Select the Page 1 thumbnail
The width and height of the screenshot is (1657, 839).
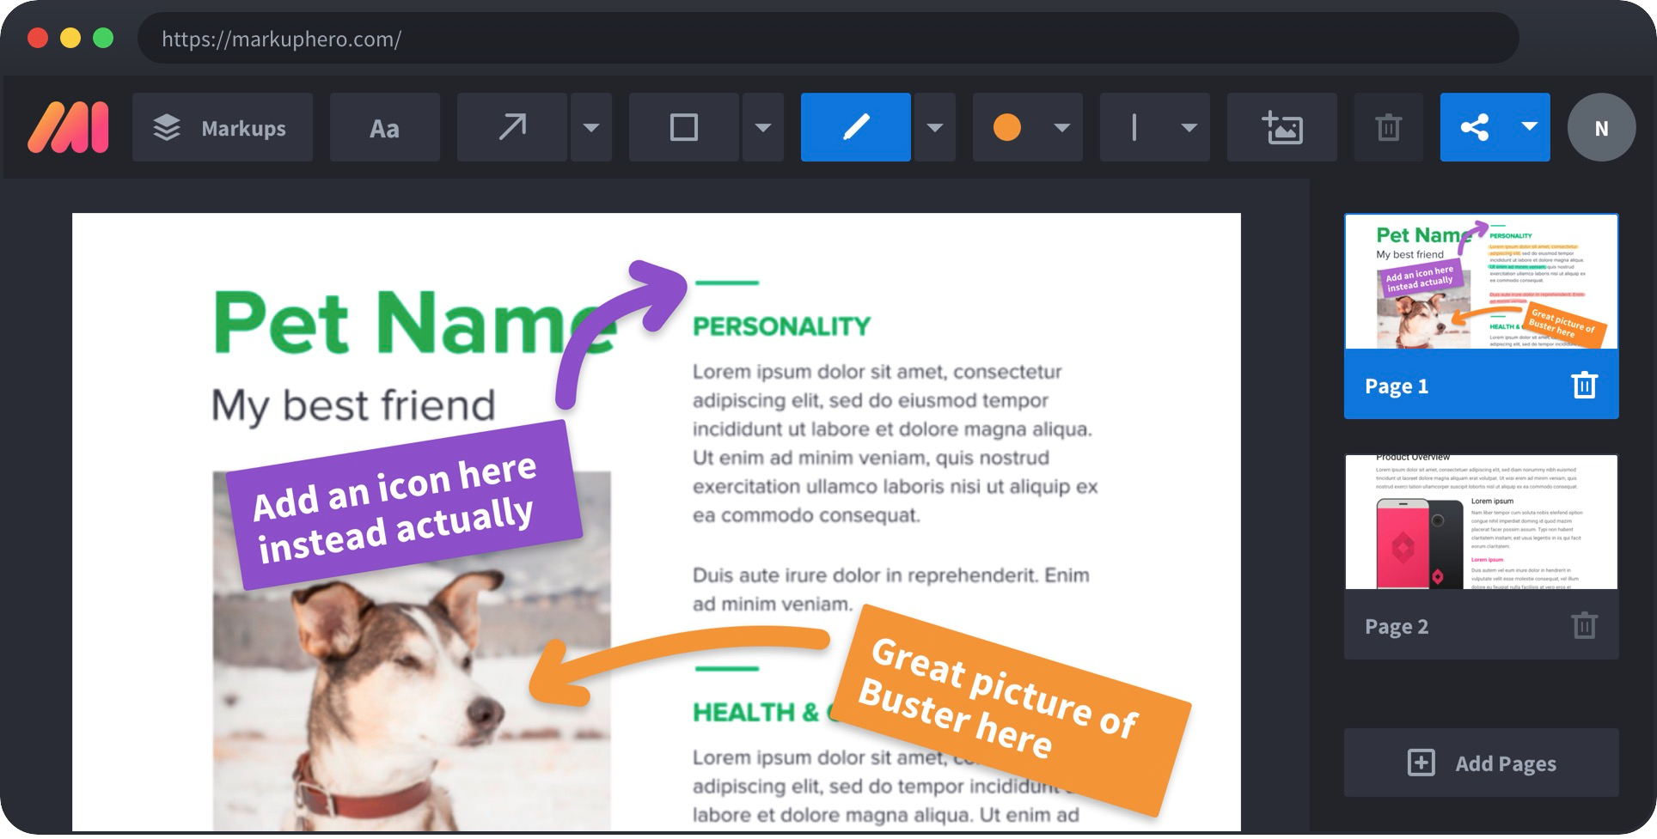tap(1482, 282)
